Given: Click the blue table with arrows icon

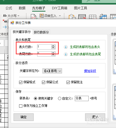Looking at the screenshot, I should coord(103,16).
